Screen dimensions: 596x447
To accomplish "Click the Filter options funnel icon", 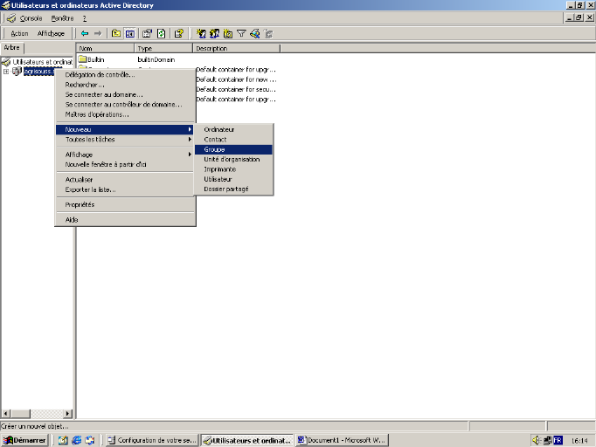I will (x=241, y=33).
